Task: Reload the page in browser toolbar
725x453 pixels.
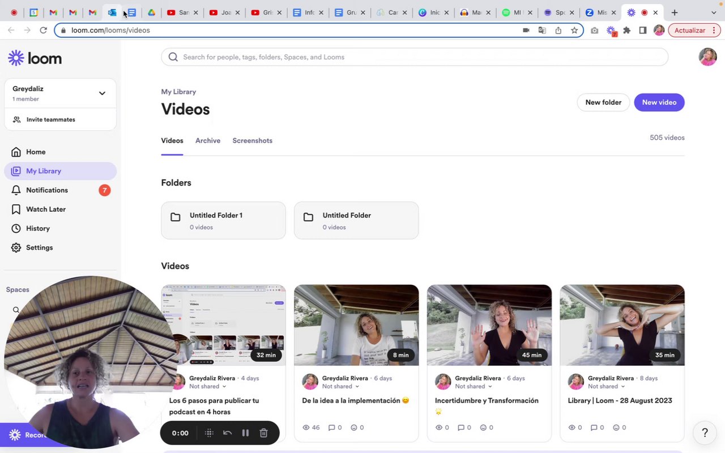Action: point(43,30)
